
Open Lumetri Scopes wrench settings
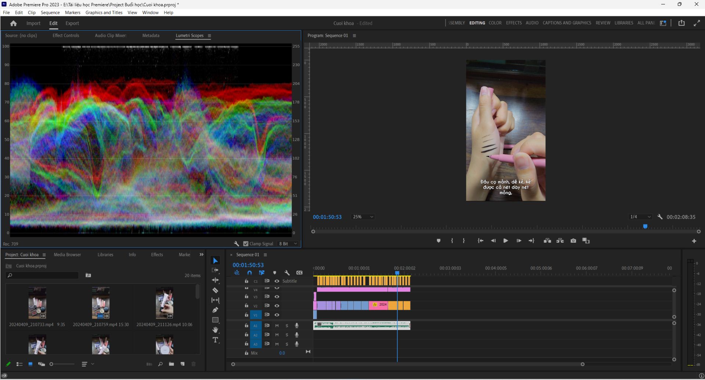tap(236, 244)
